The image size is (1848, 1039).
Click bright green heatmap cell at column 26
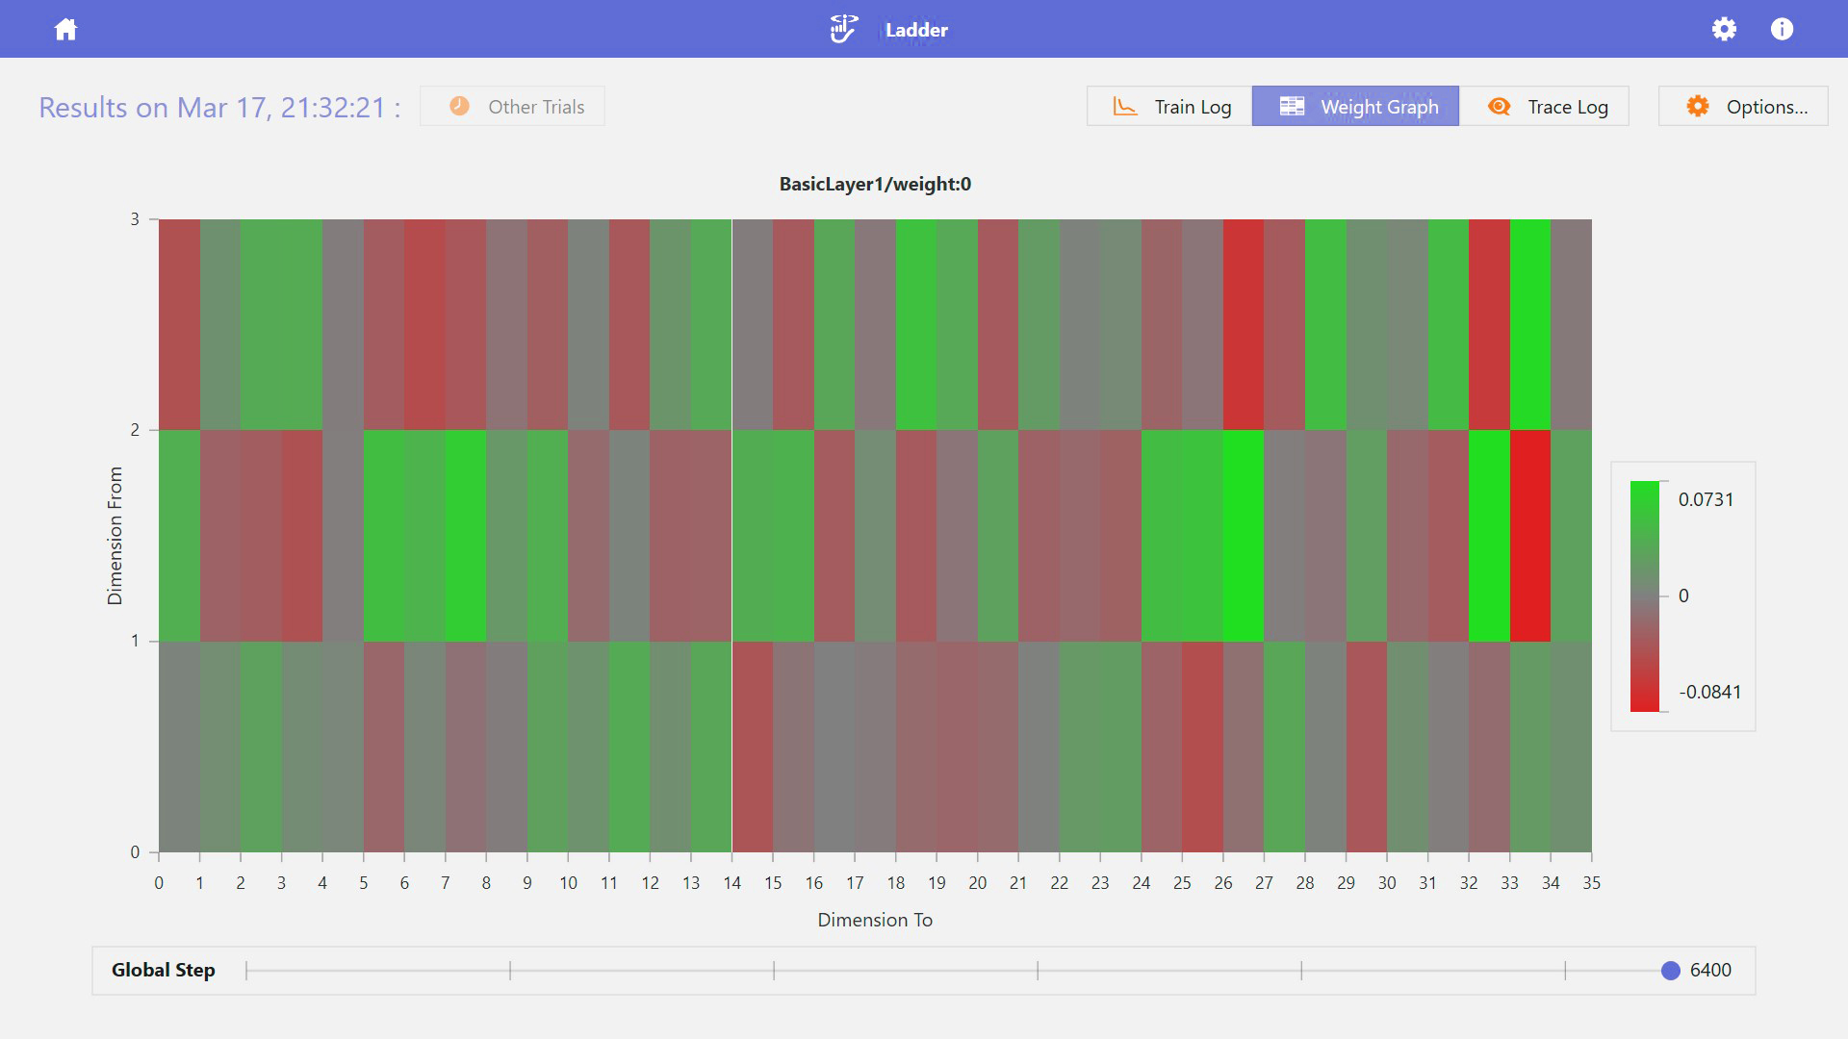pos(1244,535)
